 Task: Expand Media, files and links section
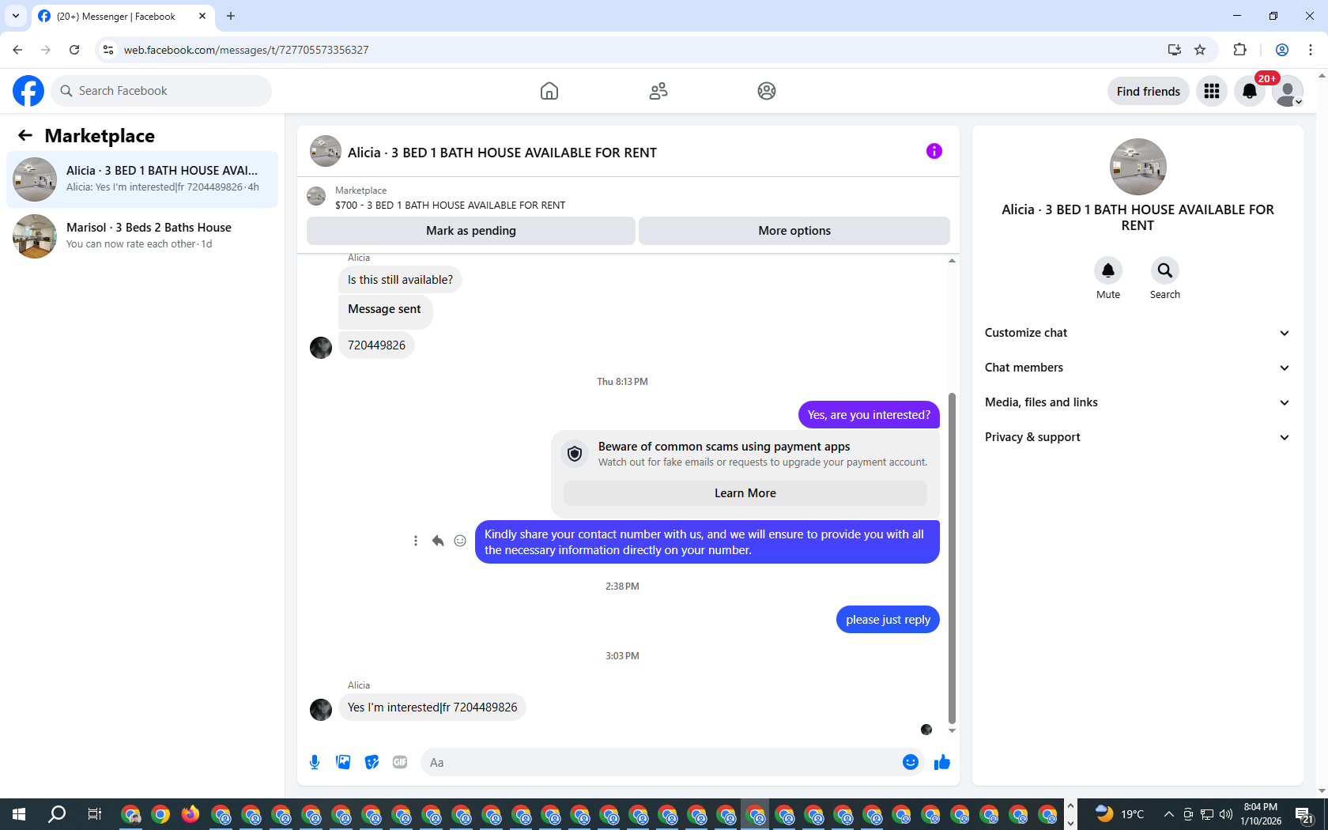1137,402
